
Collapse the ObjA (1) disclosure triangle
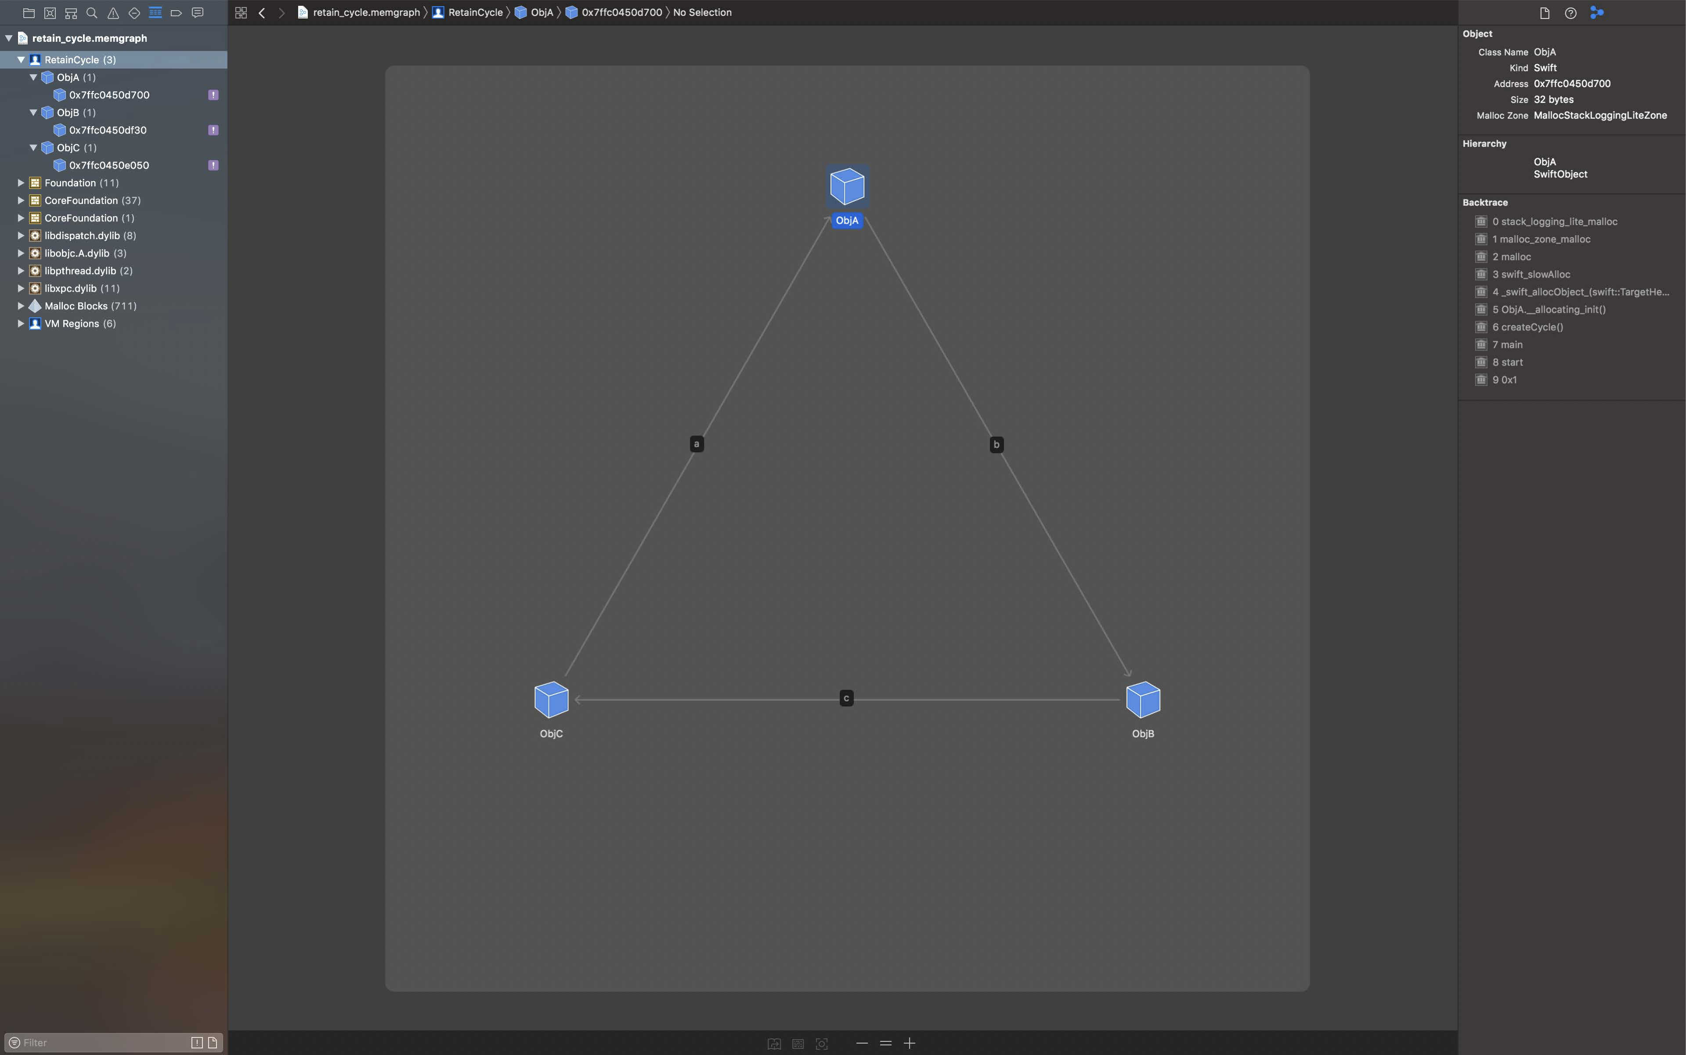click(33, 77)
